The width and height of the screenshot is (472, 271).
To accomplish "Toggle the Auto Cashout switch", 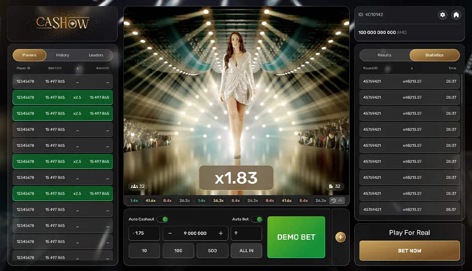I will click(x=163, y=219).
